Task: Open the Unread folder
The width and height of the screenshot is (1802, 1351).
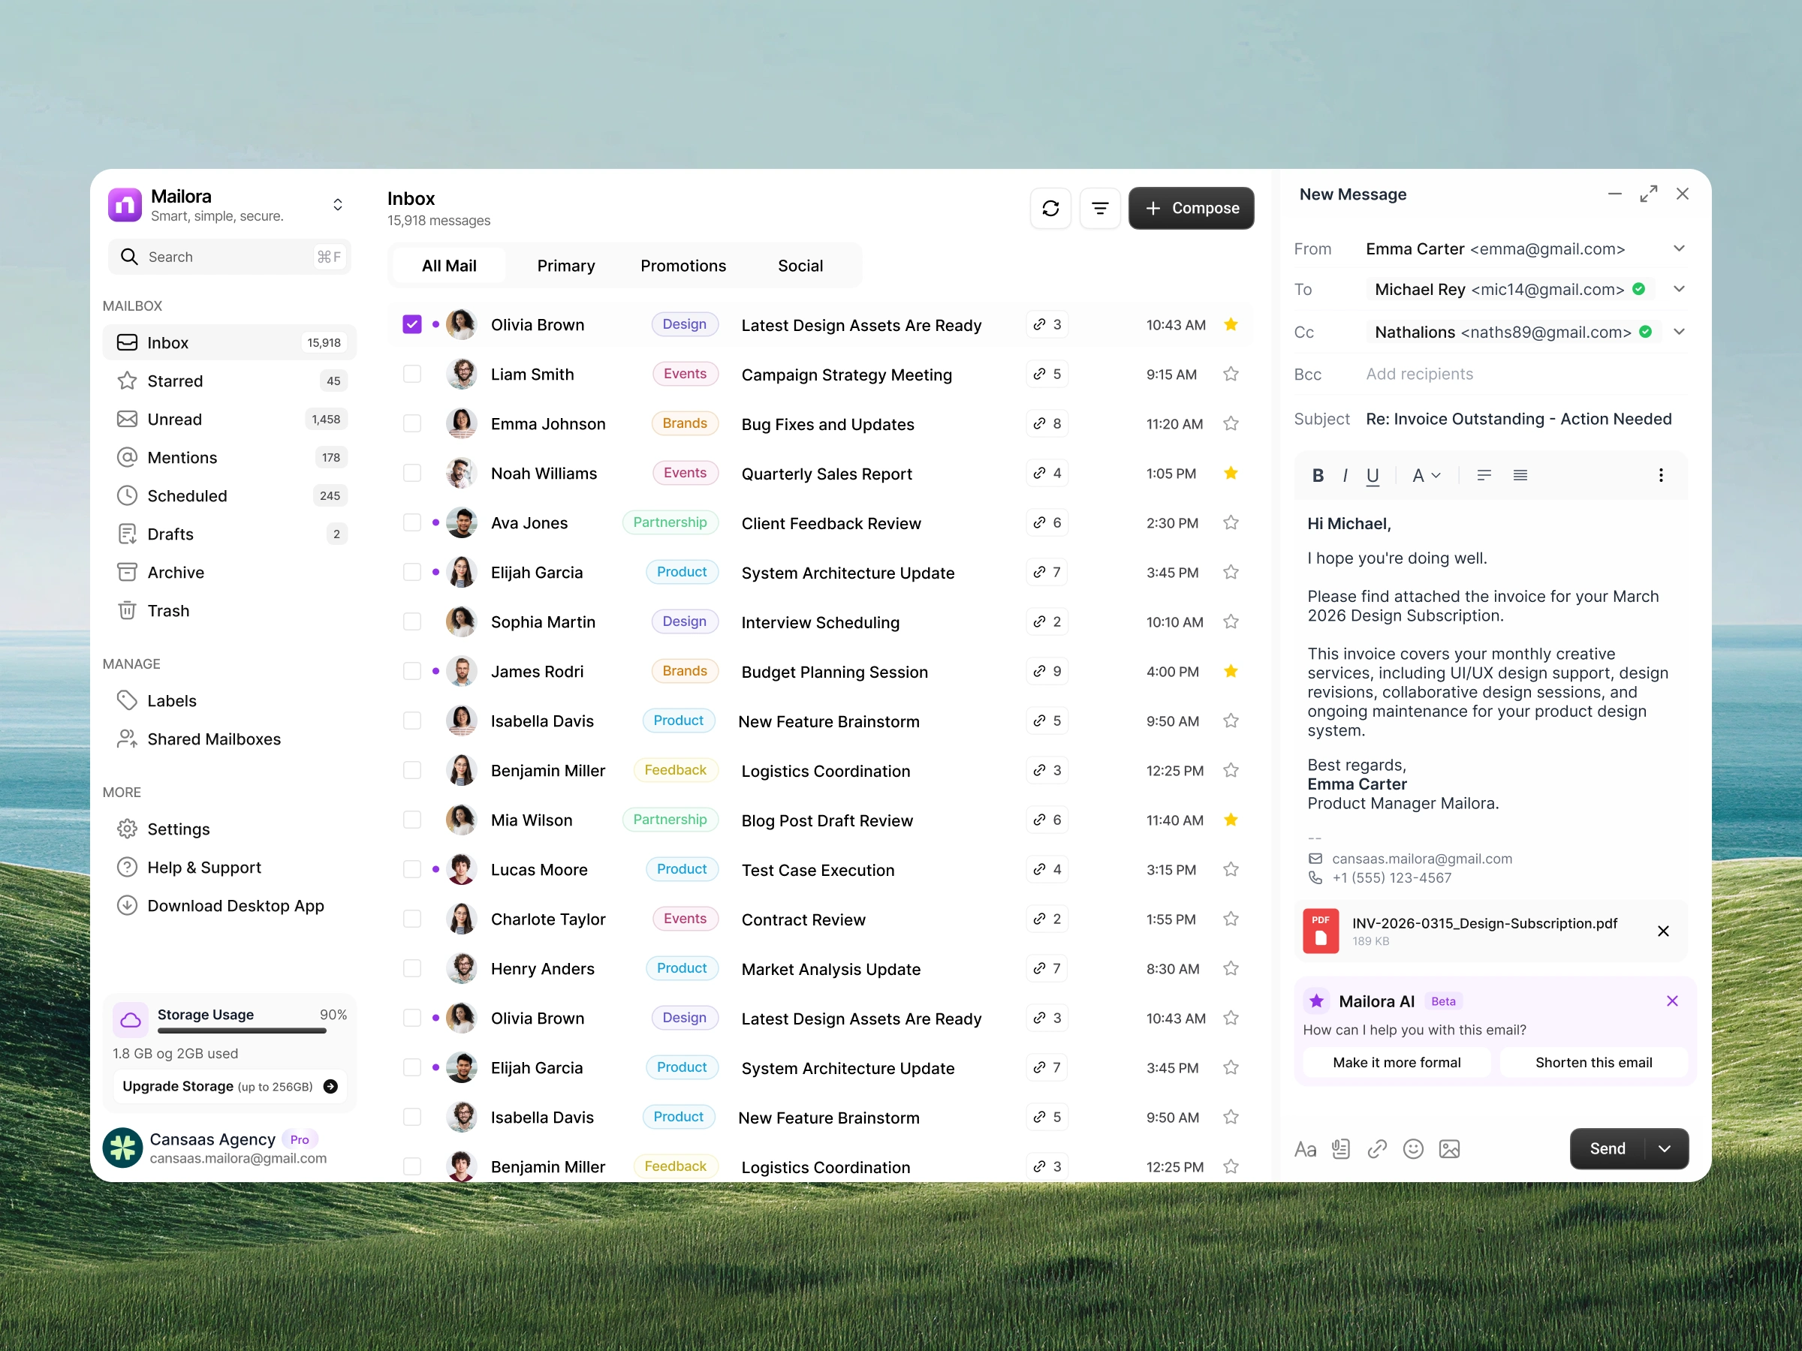Action: tap(229, 420)
